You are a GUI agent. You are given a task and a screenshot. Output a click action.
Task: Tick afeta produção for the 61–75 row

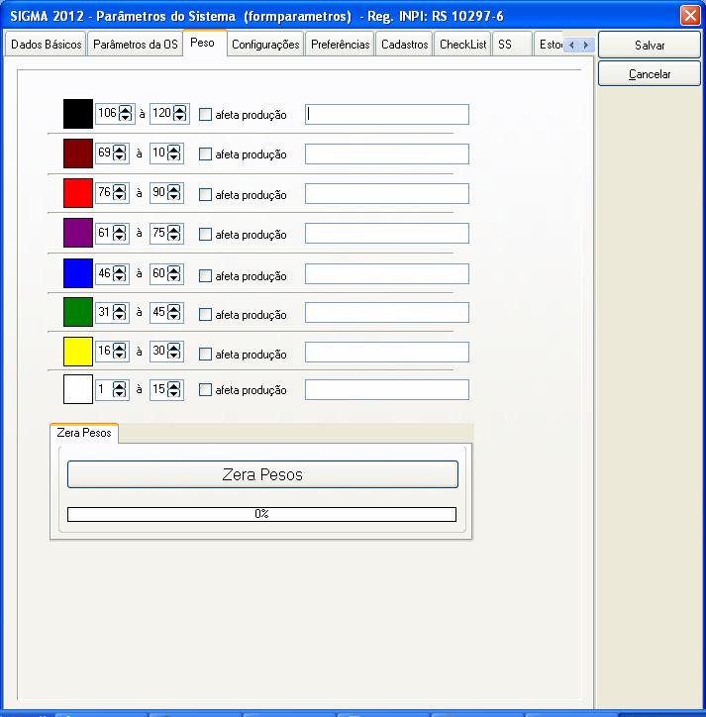pos(205,234)
